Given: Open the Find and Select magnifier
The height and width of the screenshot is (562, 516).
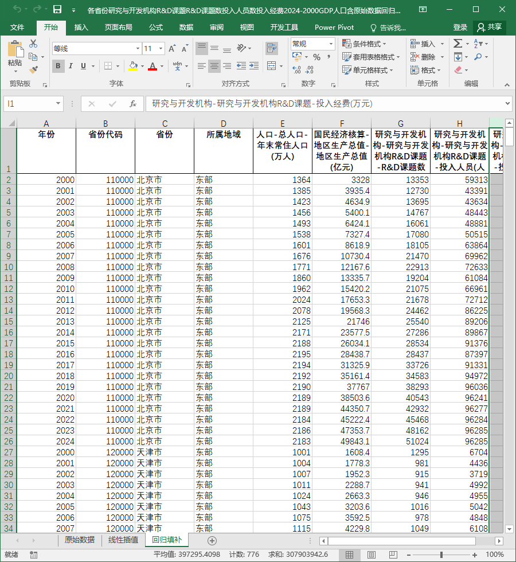Looking at the screenshot, I should 478,57.
